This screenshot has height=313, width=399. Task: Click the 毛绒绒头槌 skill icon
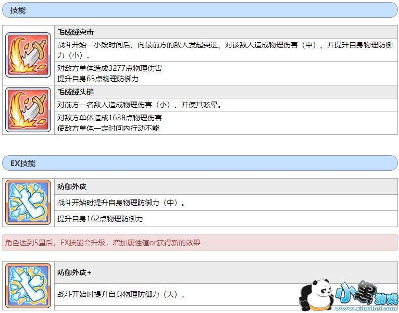click(28, 110)
